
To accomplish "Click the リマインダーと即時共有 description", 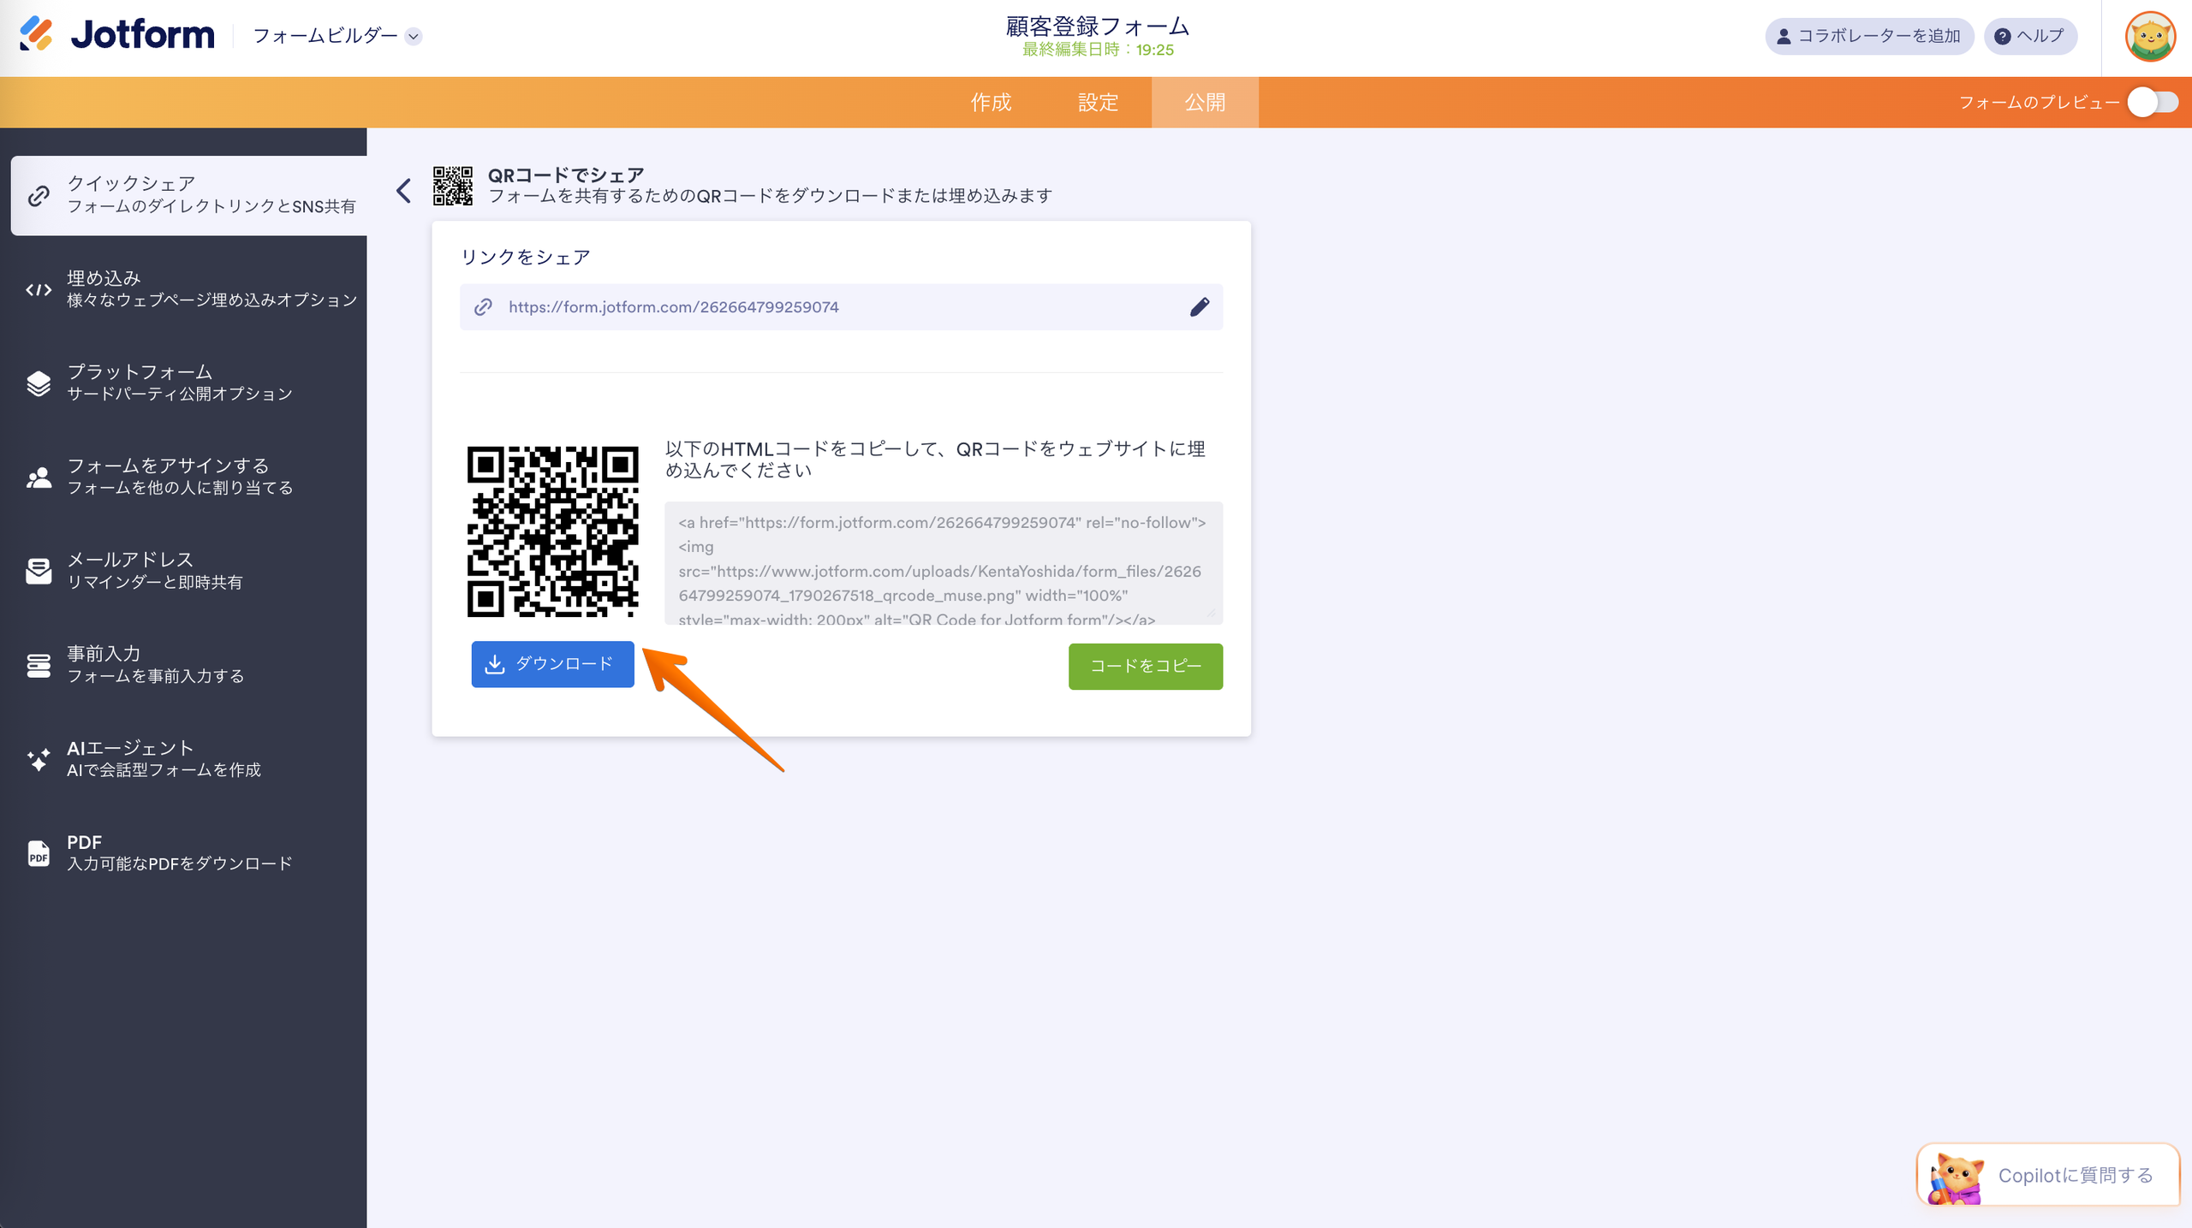I will coord(155,583).
